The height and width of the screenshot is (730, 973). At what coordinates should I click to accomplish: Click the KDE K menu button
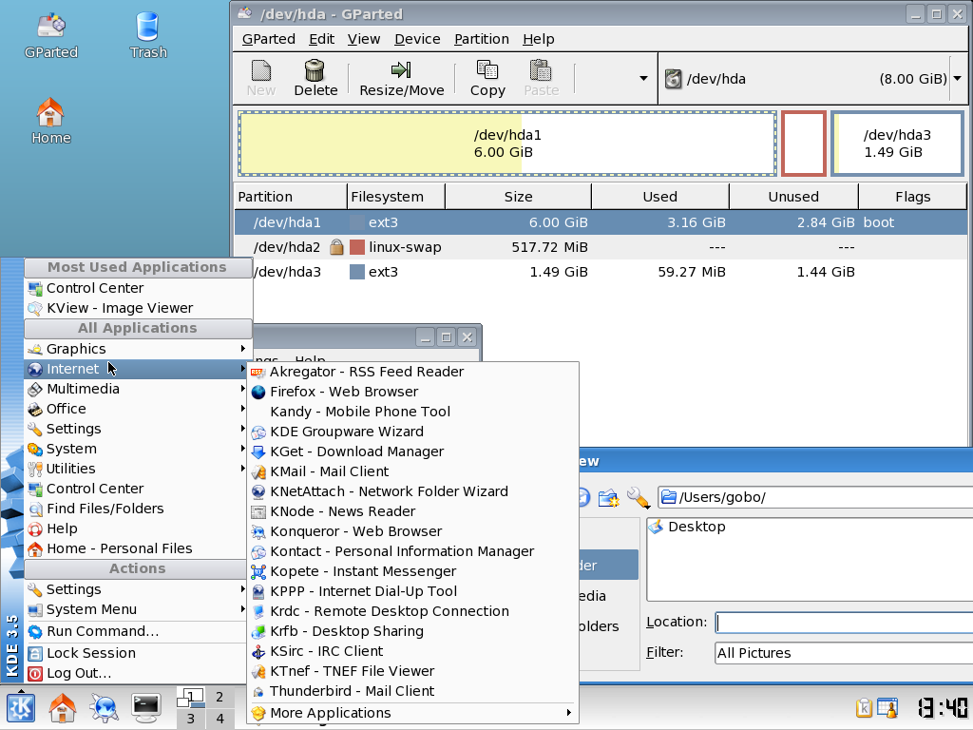(21, 708)
